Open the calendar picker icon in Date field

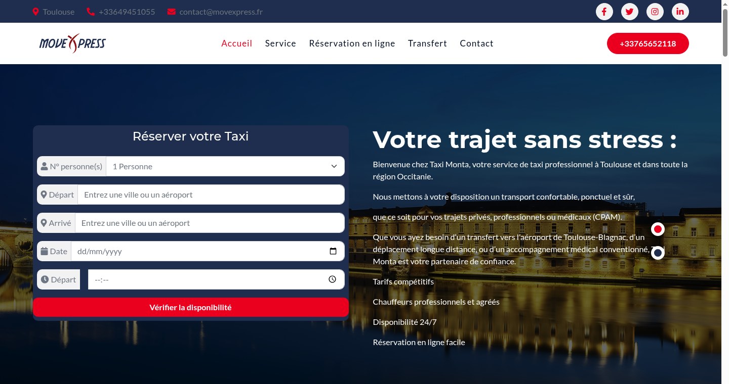pyautogui.click(x=333, y=251)
